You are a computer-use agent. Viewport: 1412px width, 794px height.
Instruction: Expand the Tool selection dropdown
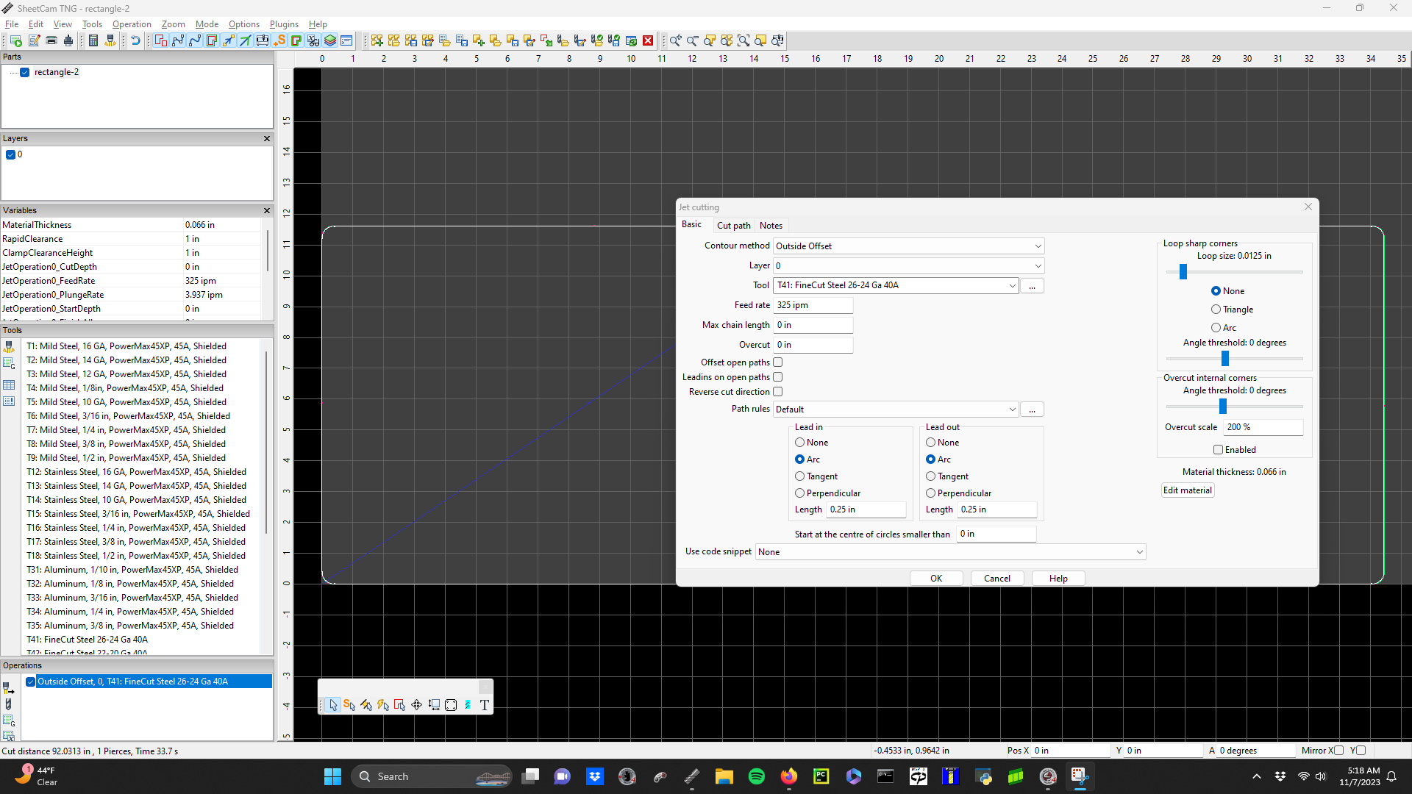point(1012,285)
